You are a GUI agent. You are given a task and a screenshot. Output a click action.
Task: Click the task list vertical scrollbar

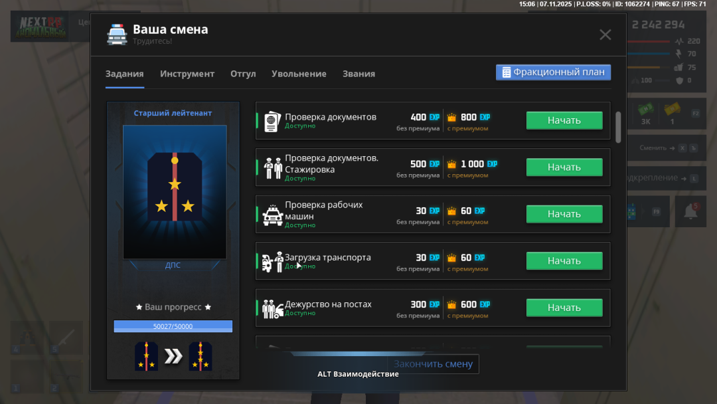pos(618,126)
